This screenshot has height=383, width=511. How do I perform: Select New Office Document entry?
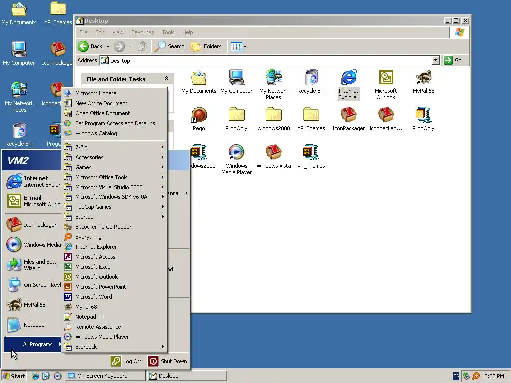pyautogui.click(x=115, y=103)
